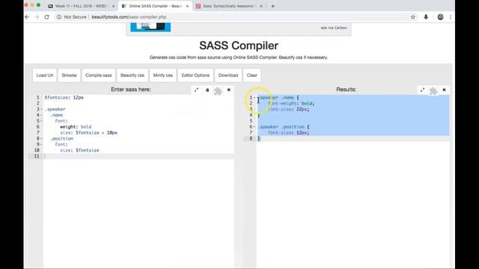Click the empty line 11 in sass editor

(x=139, y=156)
